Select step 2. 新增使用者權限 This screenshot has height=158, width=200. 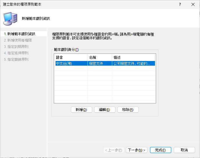point(18,40)
